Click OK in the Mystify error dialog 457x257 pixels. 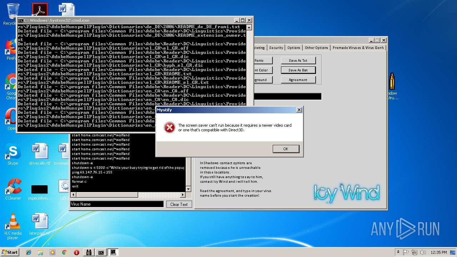point(286,149)
